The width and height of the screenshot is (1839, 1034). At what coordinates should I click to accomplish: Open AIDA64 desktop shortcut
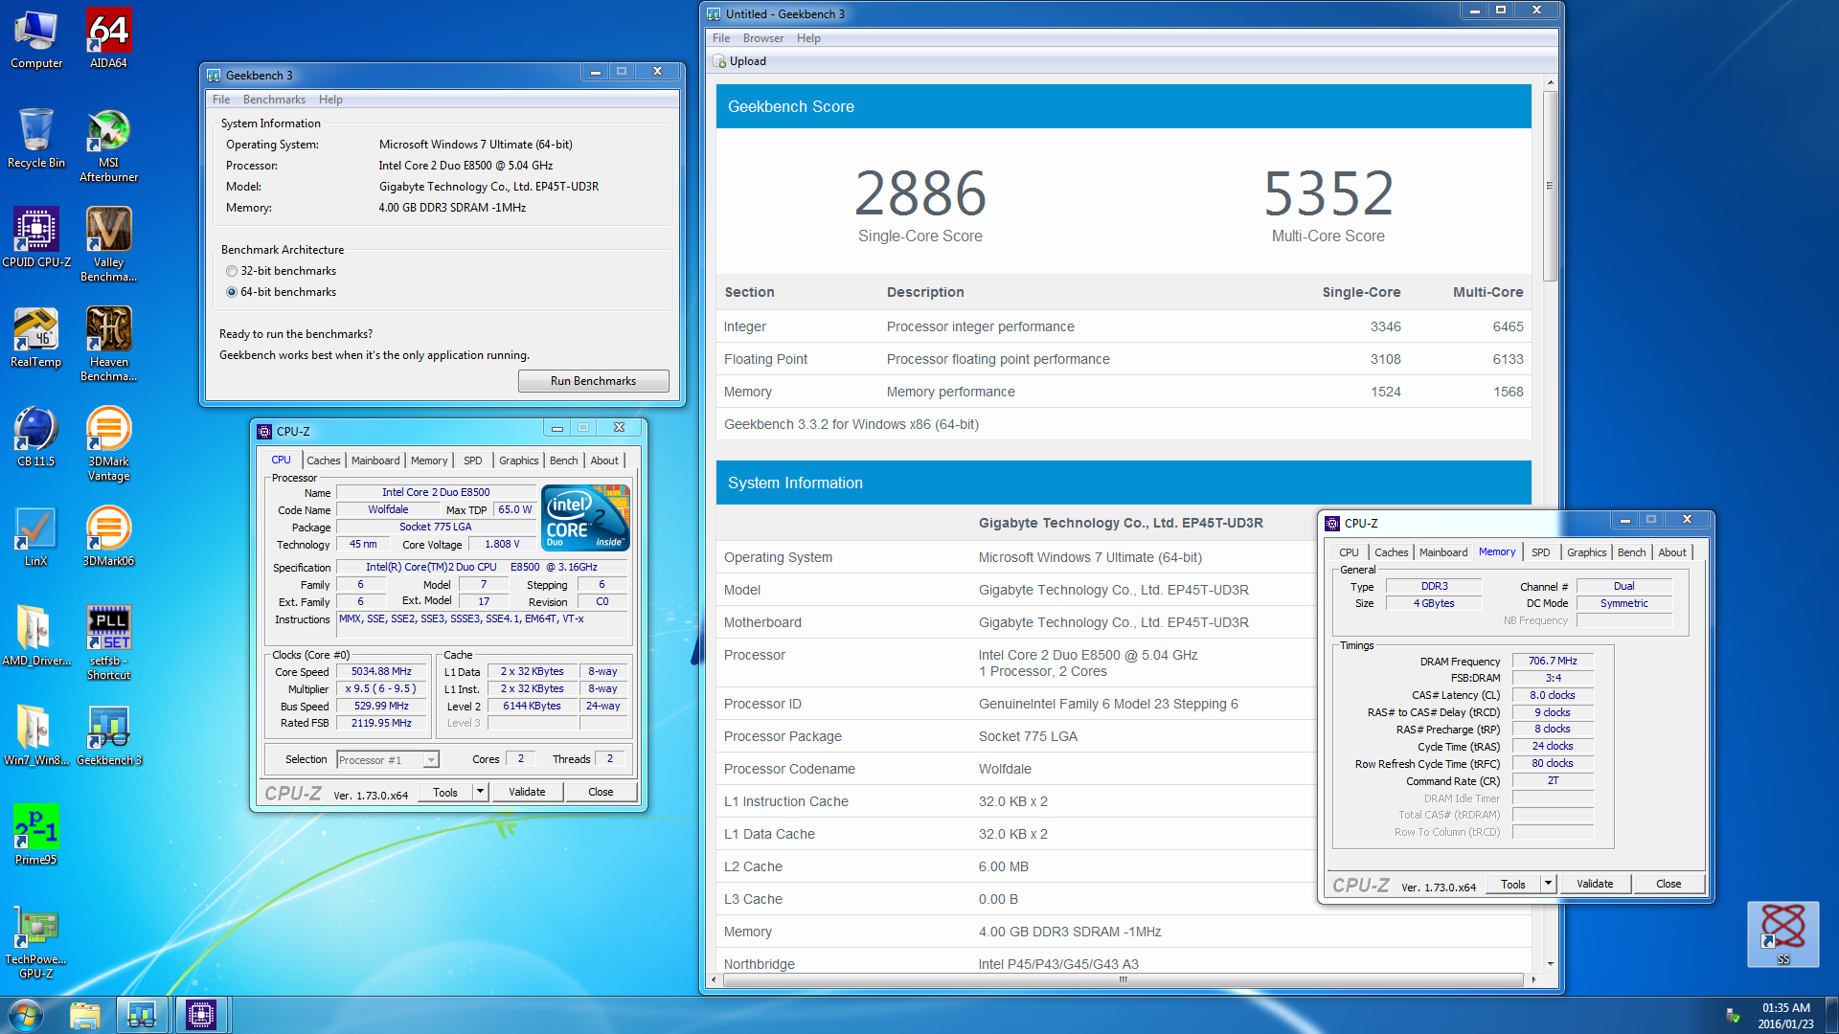[x=108, y=40]
